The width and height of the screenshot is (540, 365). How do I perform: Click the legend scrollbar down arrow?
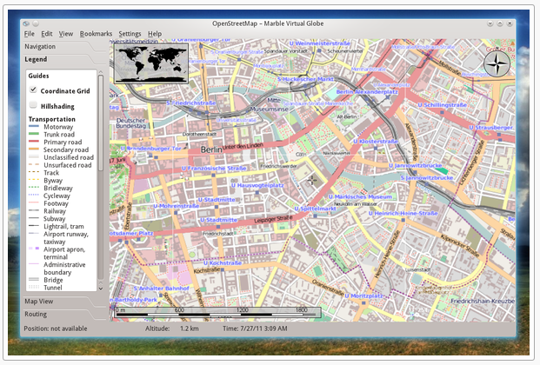(101, 289)
